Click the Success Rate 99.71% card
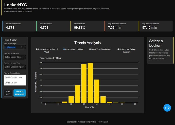175x125 pixels. click(x=87, y=26)
